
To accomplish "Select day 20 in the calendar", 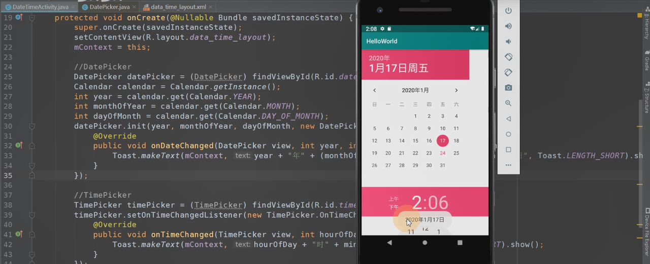I will (x=388, y=153).
